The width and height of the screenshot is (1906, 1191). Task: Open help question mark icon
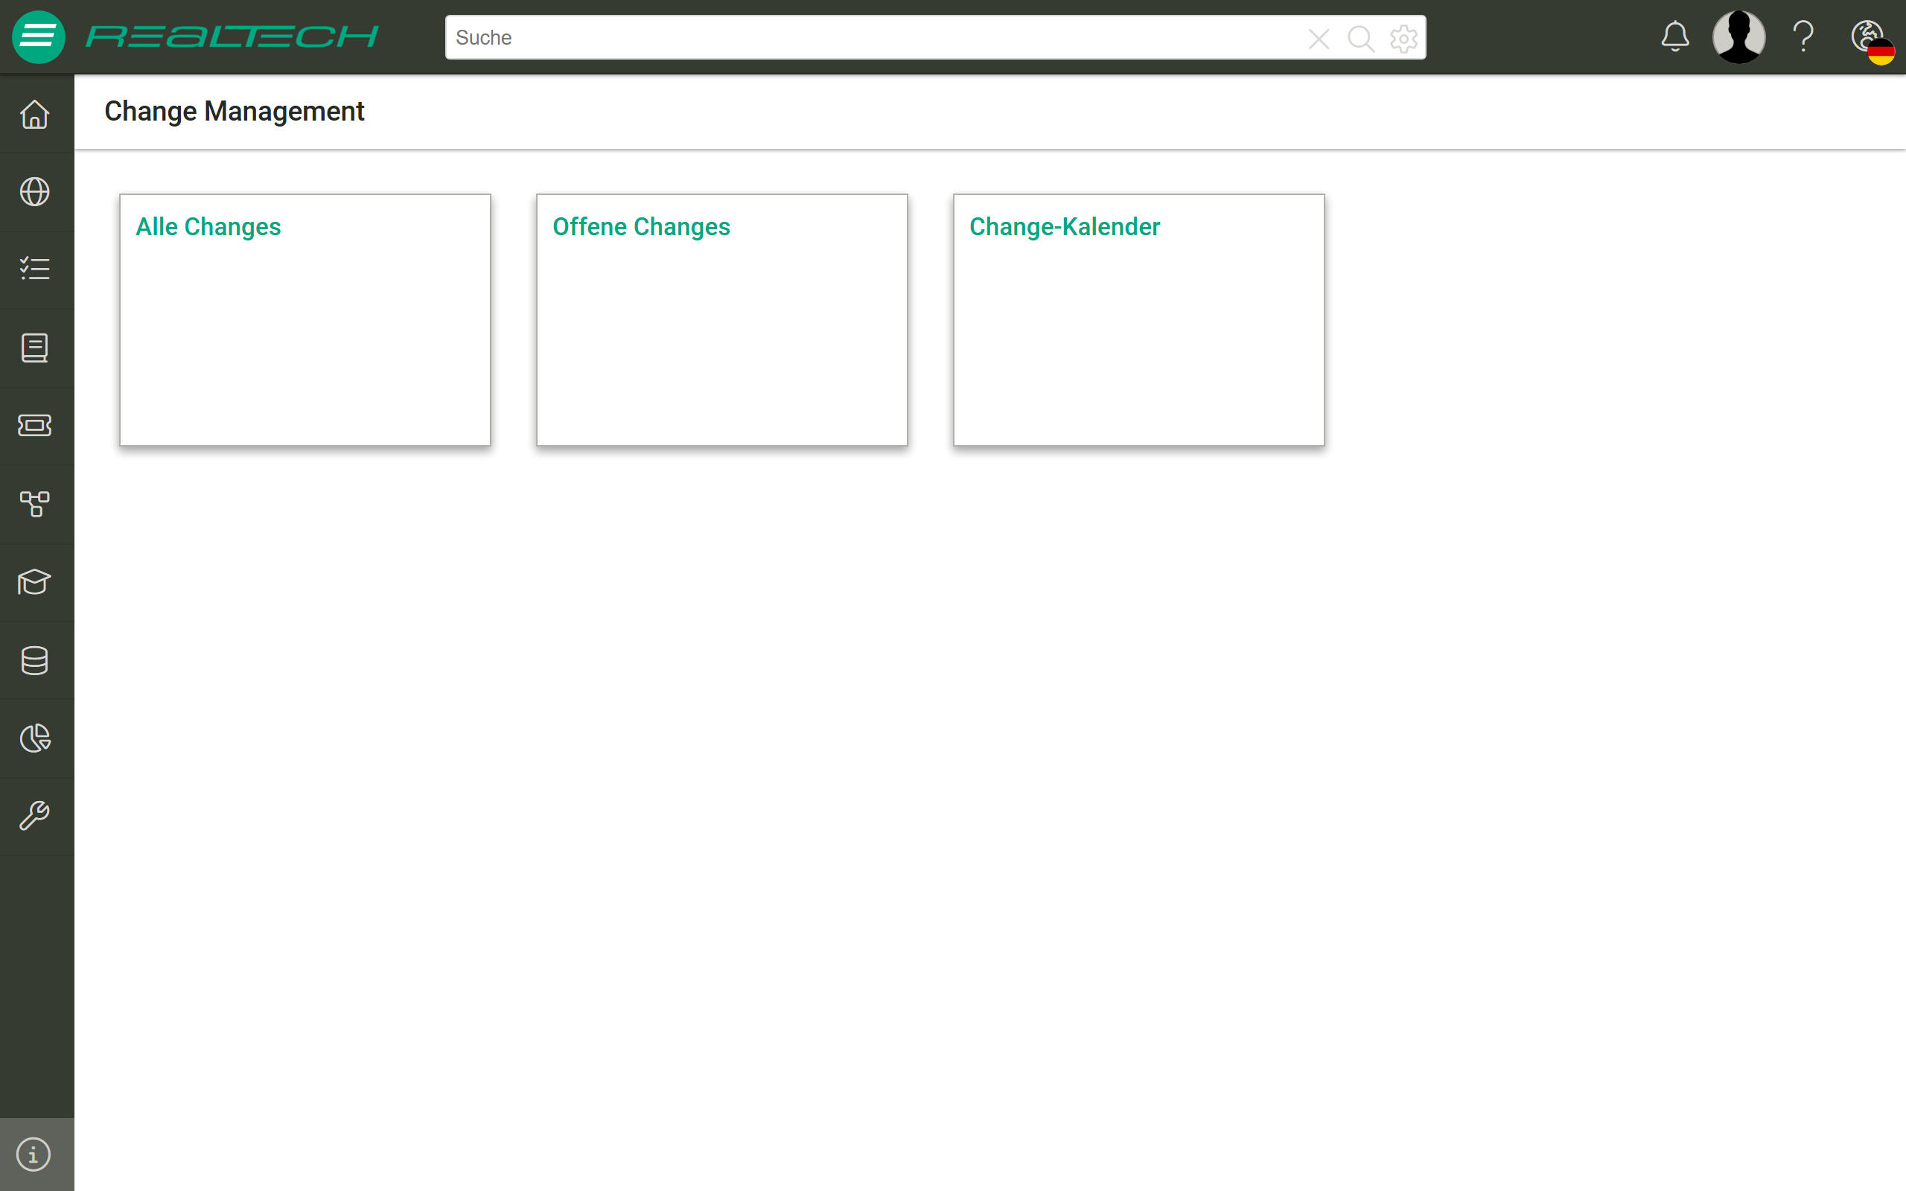(x=1803, y=37)
